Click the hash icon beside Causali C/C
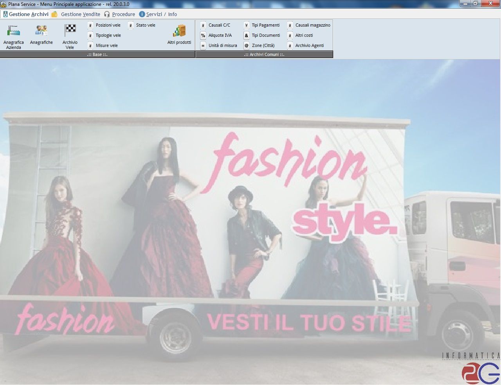This screenshot has height=385, width=501. pyautogui.click(x=203, y=25)
